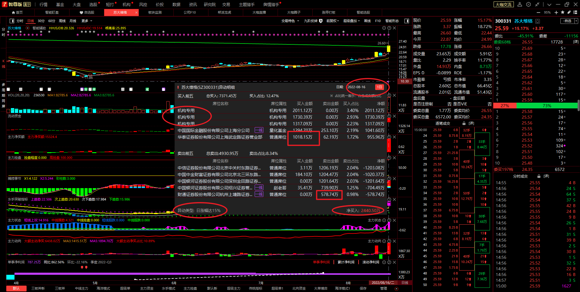The image size is (580, 292).
Task: Expand the 委卖68档 详 details link
Action: coord(576,42)
